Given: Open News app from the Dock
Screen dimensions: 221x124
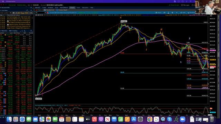Looking at the screenshot, I should coord(107,120).
